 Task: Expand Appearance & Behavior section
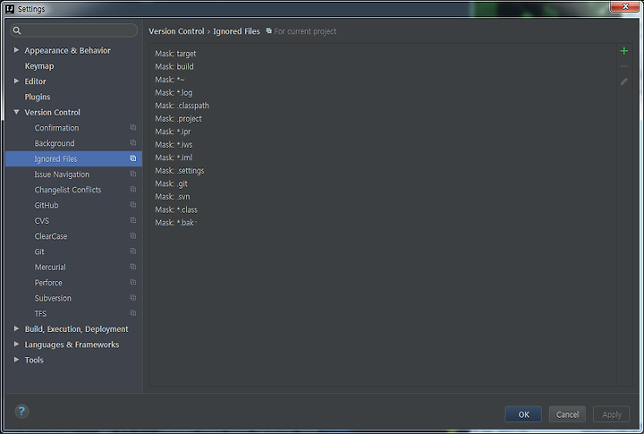[x=16, y=50]
